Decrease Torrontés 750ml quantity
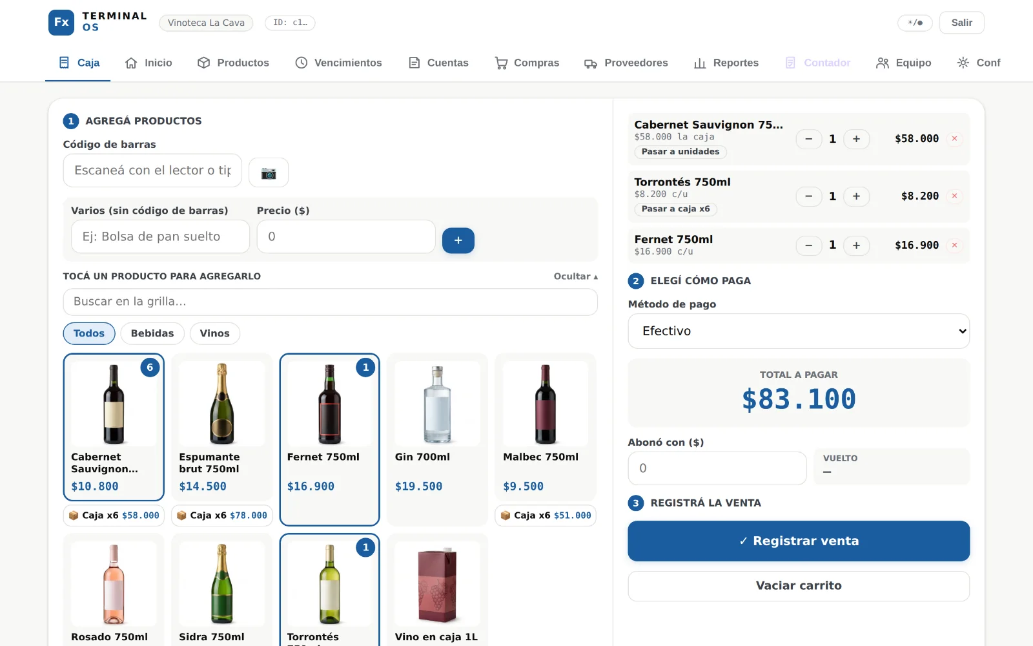 pyautogui.click(x=808, y=196)
